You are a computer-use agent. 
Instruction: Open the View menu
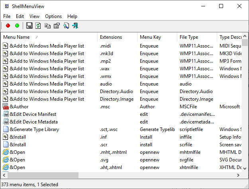pyautogui.click(x=34, y=16)
